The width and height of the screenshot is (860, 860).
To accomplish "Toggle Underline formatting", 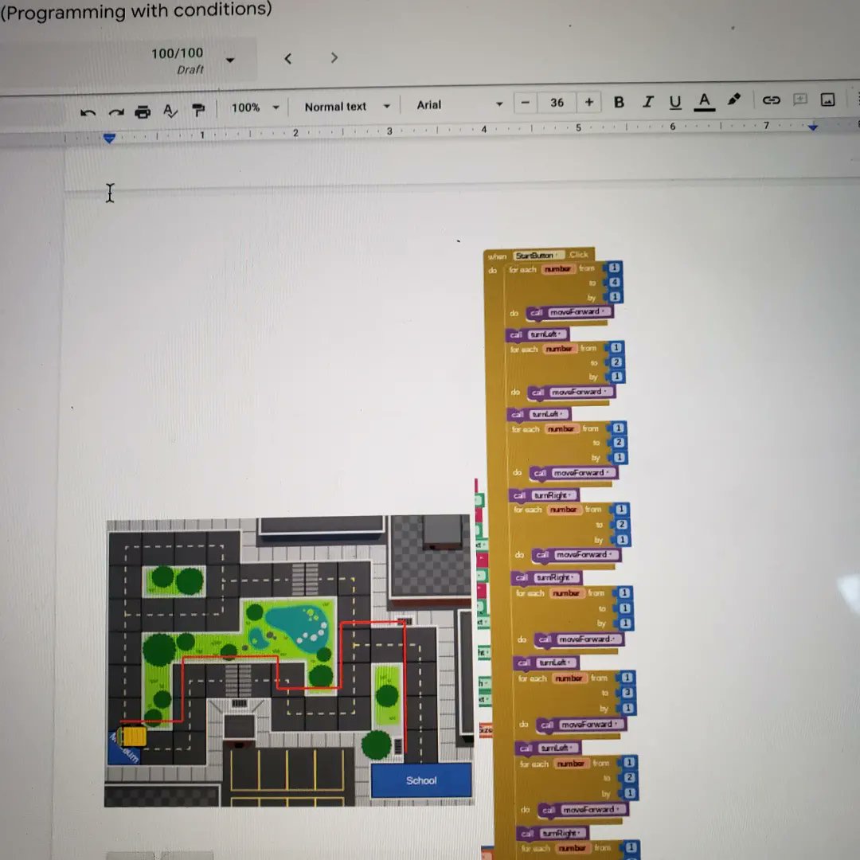I will 675,102.
